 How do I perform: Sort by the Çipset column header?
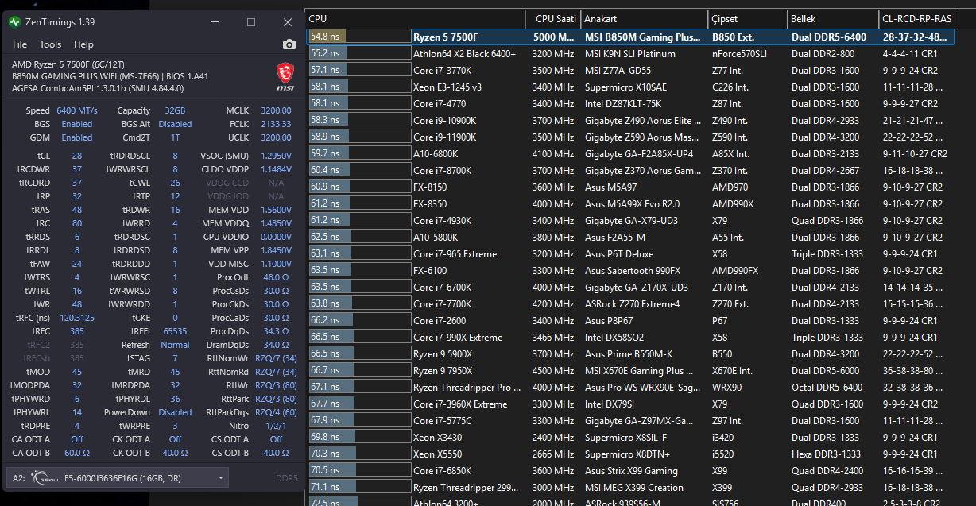(x=748, y=18)
